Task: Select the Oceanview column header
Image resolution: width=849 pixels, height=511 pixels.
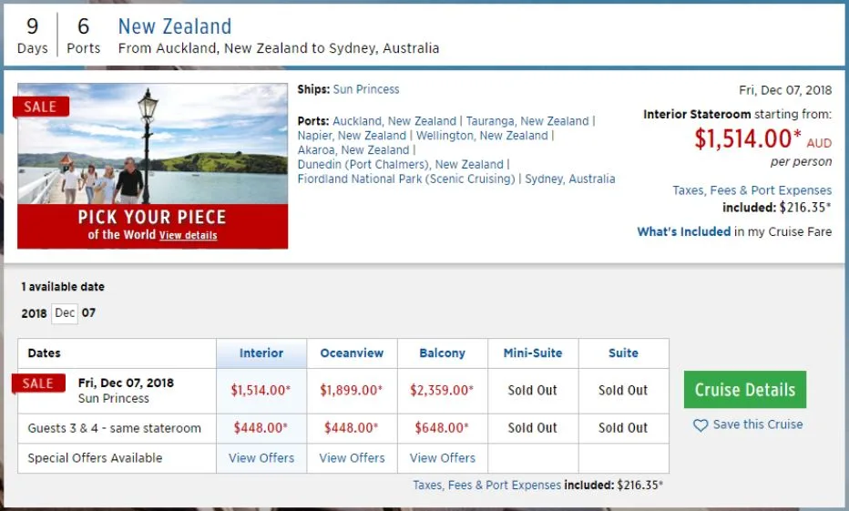Action: pos(352,353)
